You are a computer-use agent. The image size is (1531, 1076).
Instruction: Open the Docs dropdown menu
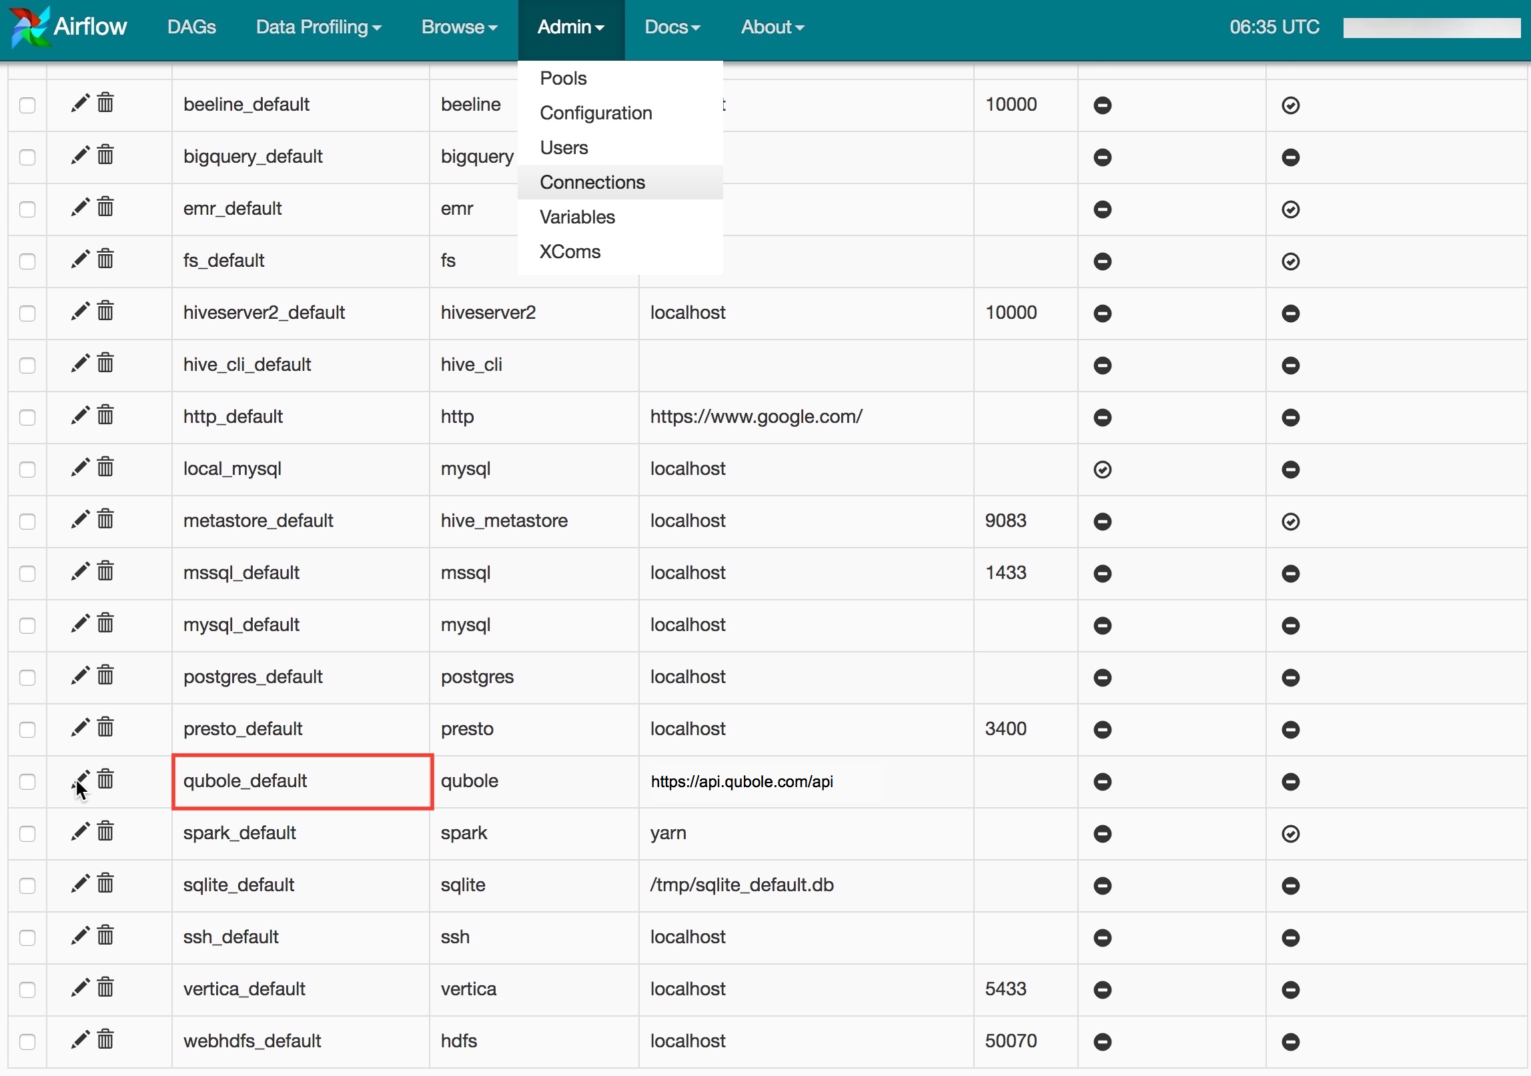[672, 27]
